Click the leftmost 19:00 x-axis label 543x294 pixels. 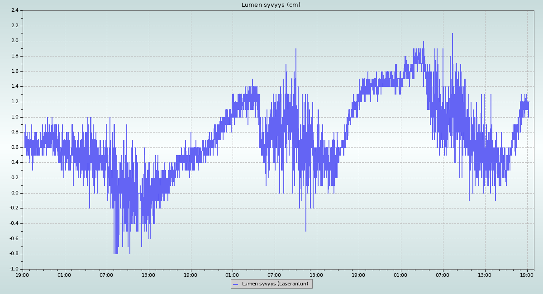pyautogui.click(x=23, y=275)
